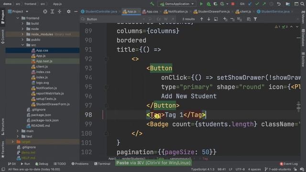Open Project panel settings gear
This screenshot has height=172, width=306.
(x=68, y=11)
